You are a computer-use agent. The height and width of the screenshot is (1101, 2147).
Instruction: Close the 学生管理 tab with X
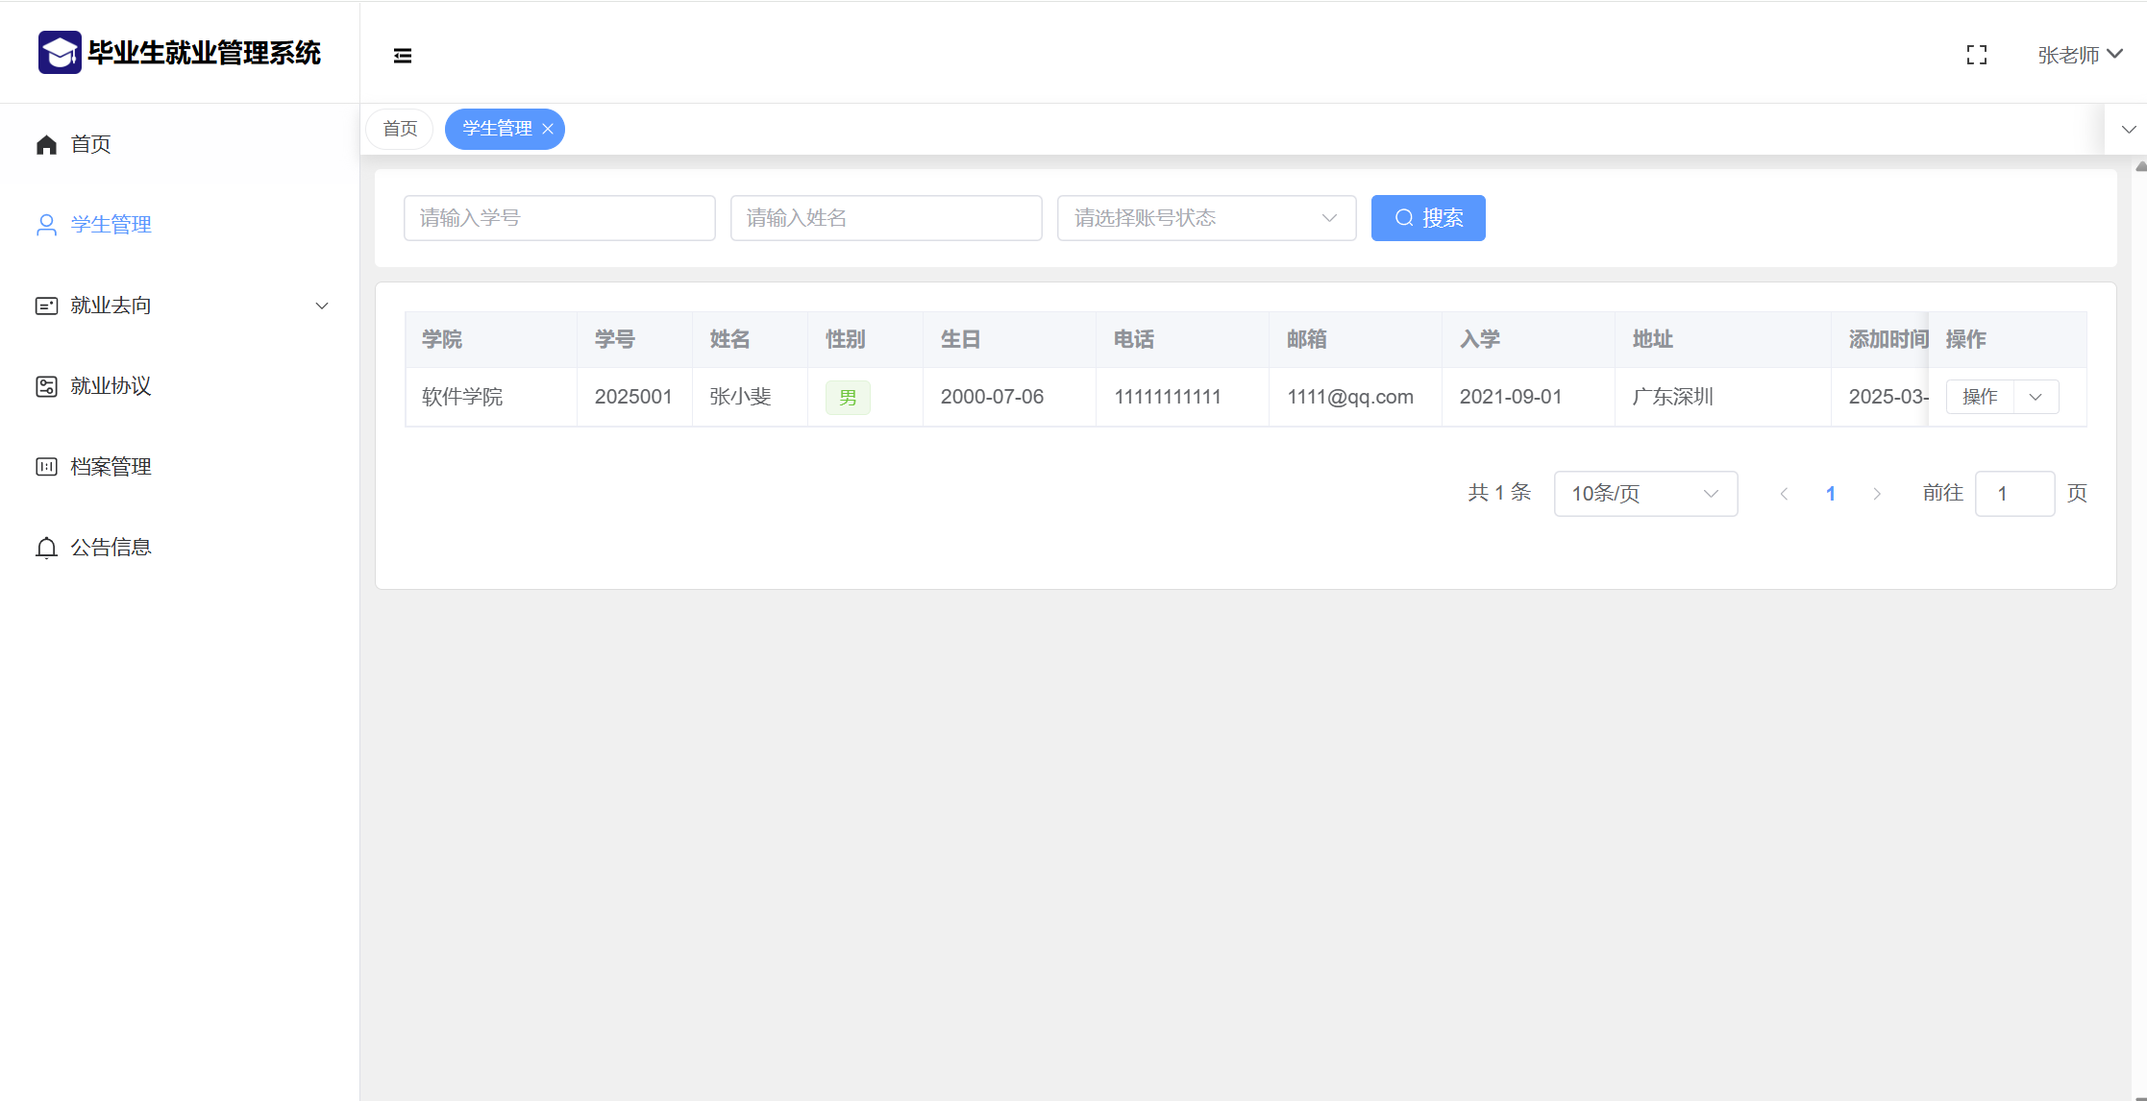[548, 129]
